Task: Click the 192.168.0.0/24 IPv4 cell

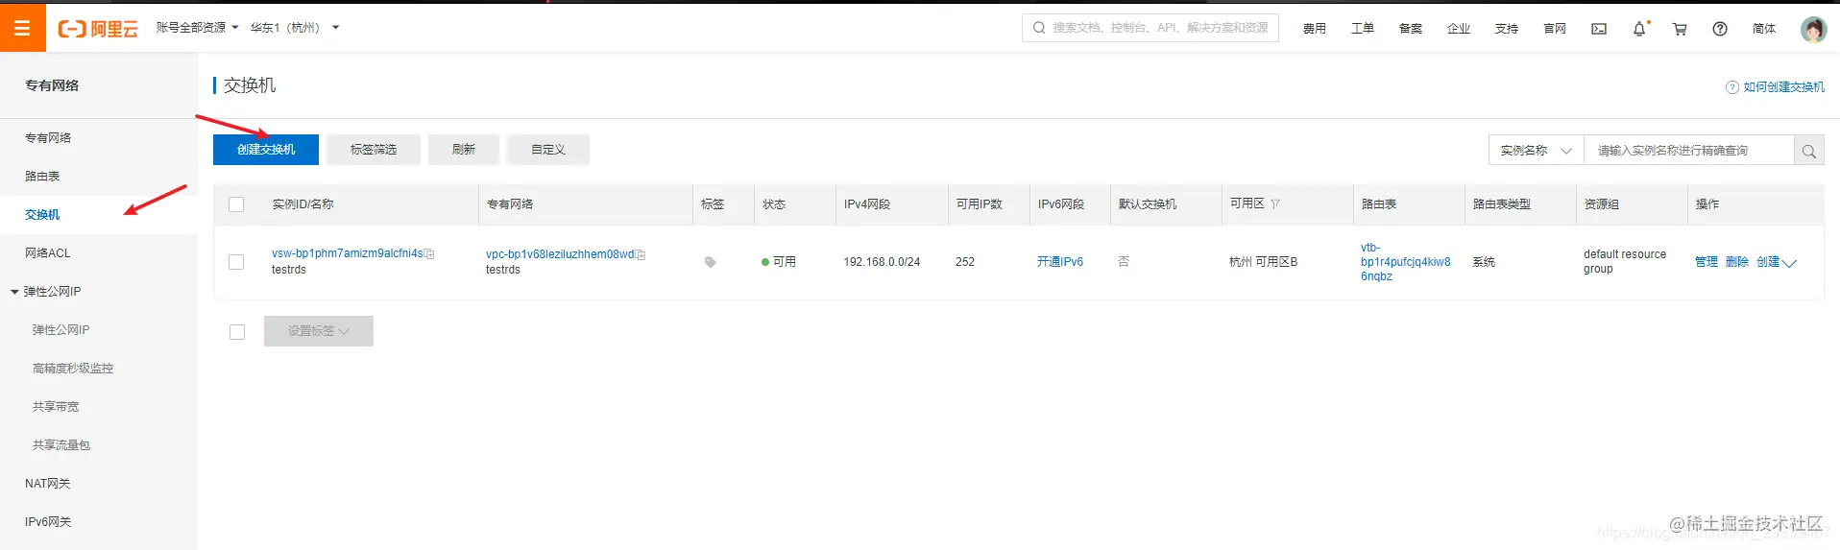Action: point(882,262)
